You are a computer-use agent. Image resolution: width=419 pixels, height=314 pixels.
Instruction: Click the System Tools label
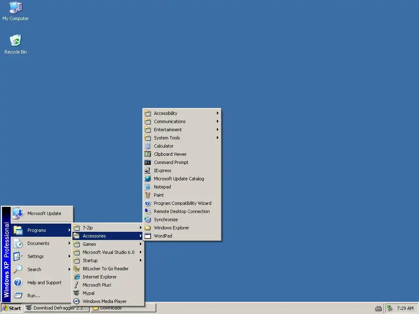[167, 138]
